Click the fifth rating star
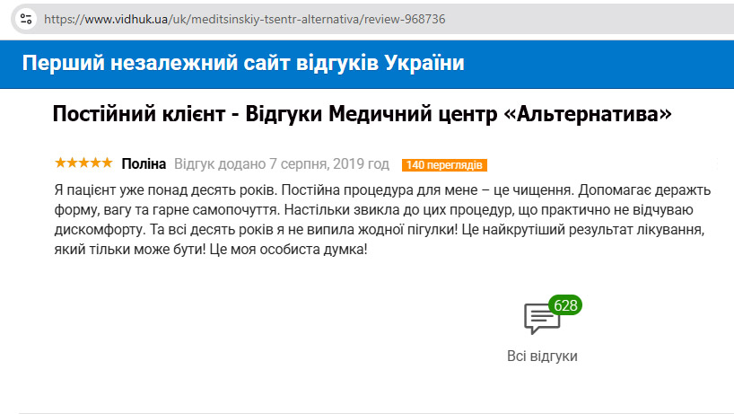 (x=107, y=163)
